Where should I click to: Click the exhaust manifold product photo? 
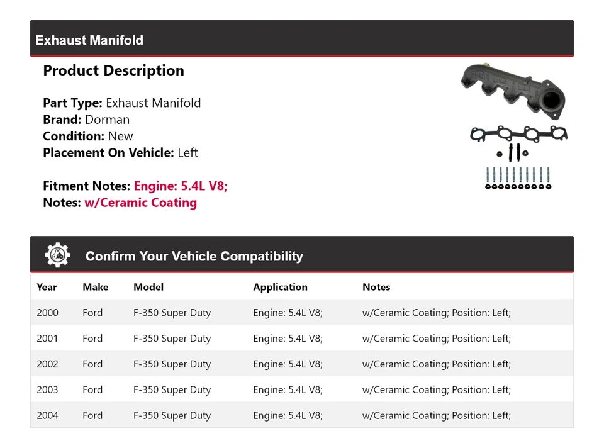512,90
